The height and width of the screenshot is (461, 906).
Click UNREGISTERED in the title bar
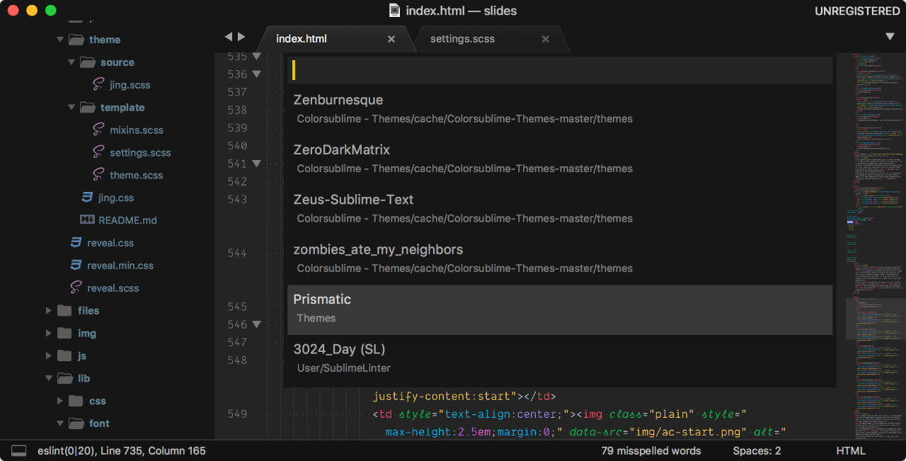(x=857, y=11)
